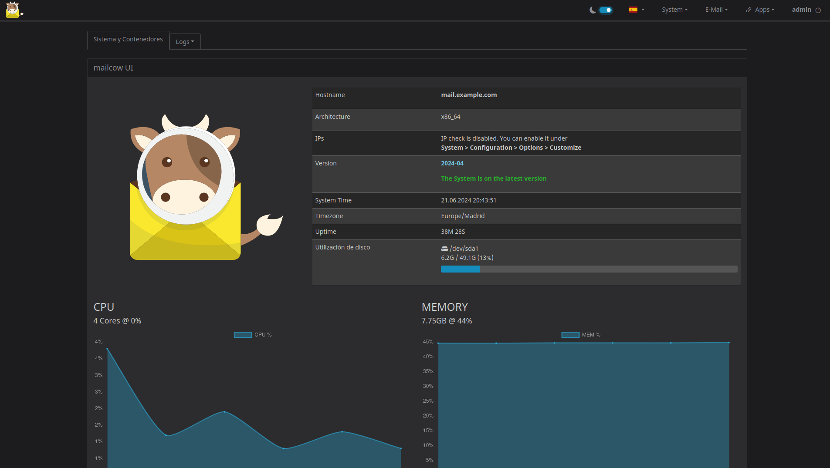Open the System dropdown menu
This screenshot has width=830, height=468.
tap(674, 10)
